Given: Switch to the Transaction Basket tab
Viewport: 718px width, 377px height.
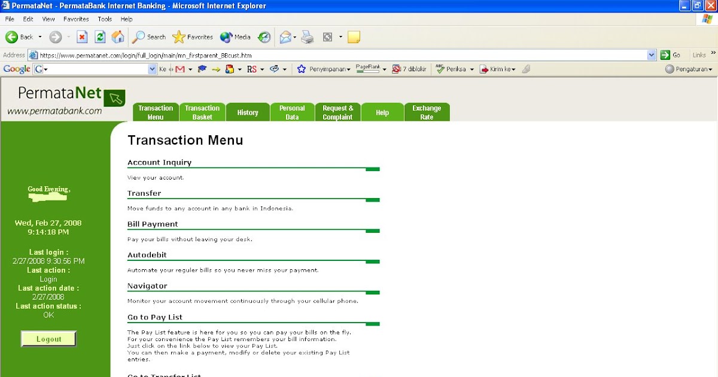Looking at the screenshot, I should pos(202,113).
